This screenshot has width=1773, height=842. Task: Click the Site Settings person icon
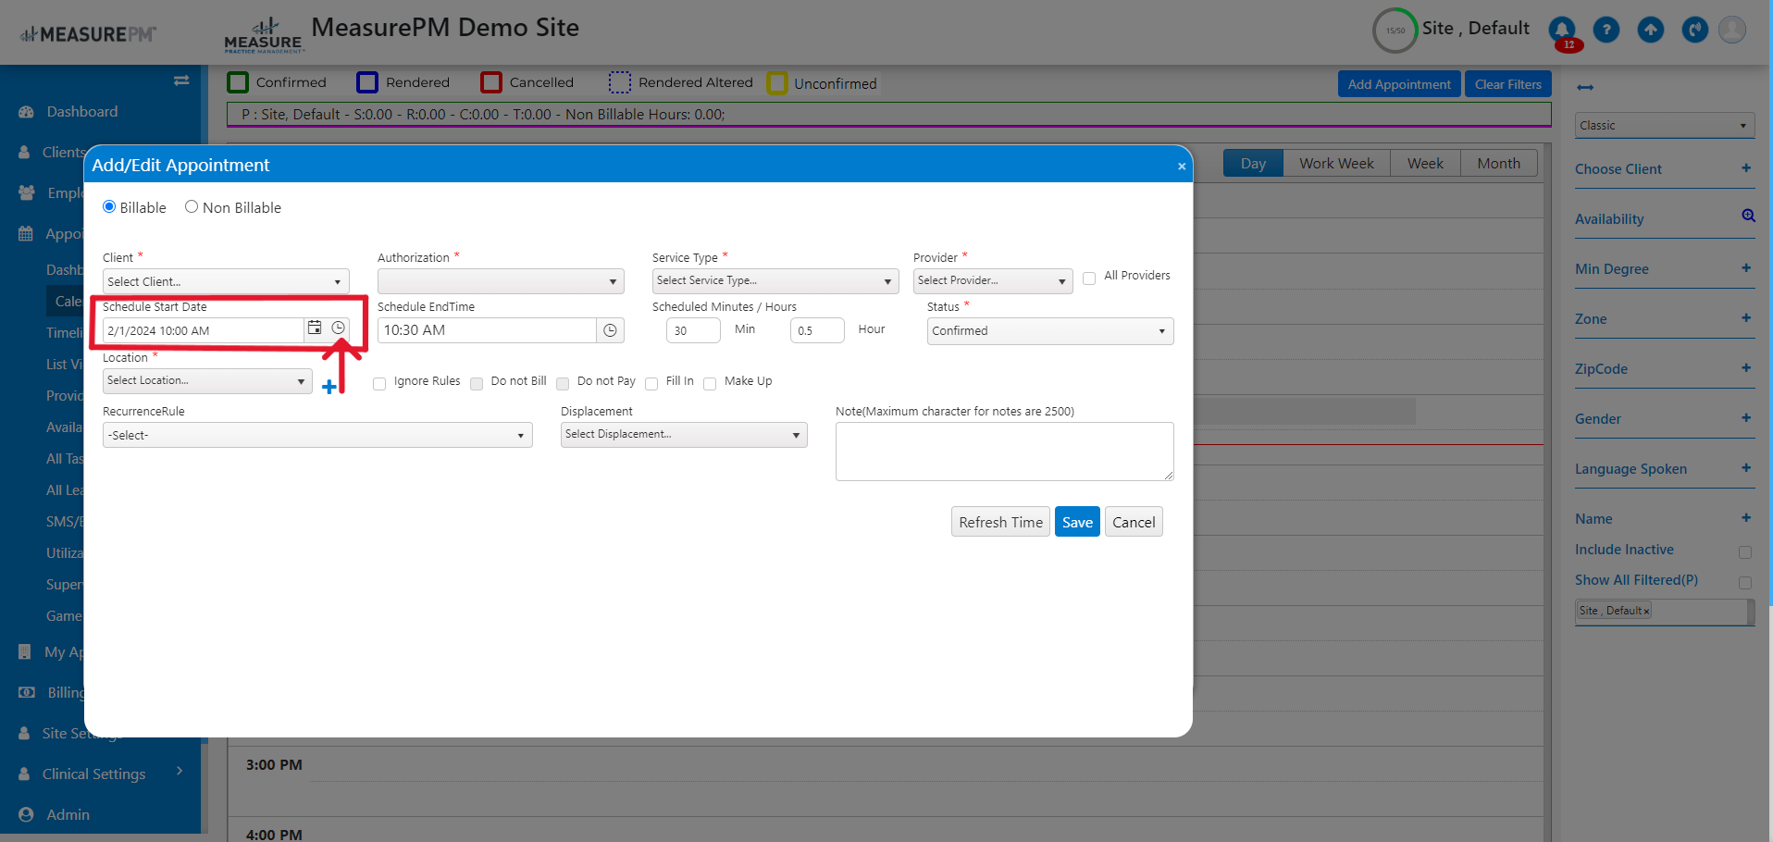point(24,734)
